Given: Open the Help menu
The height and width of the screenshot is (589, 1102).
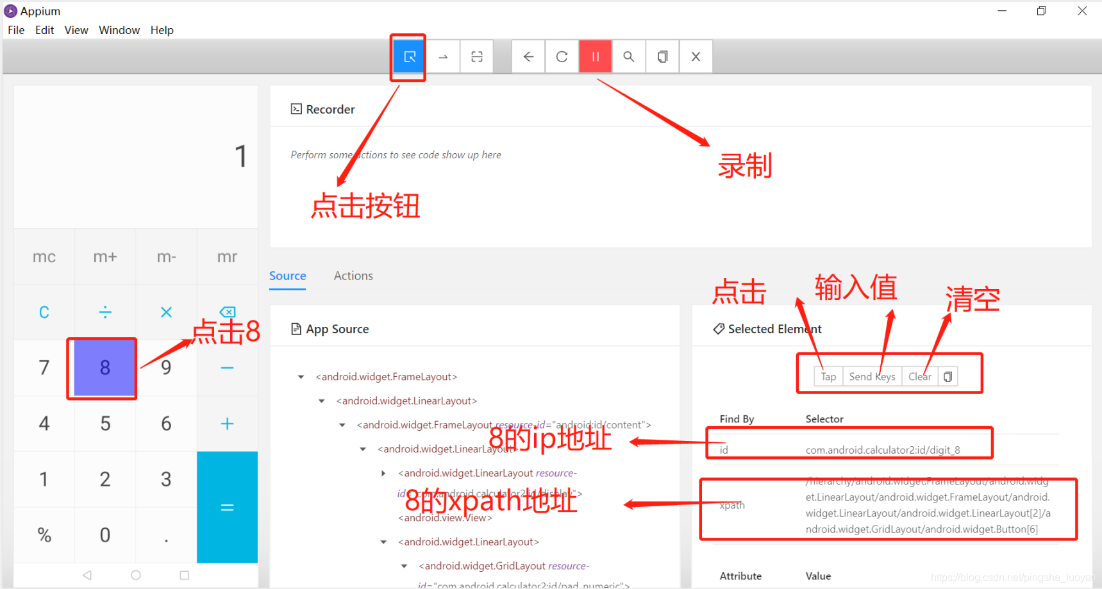Looking at the screenshot, I should [162, 30].
